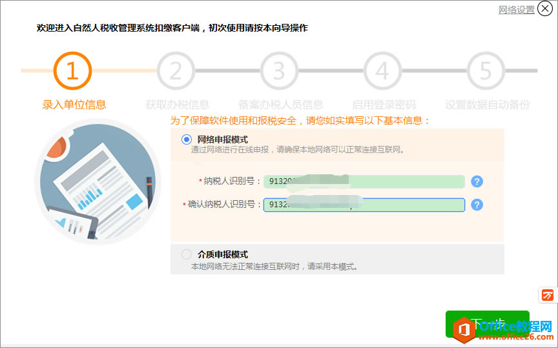Focus the 确认纳税人识别号 input field
558x348 pixels.
click(364, 205)
